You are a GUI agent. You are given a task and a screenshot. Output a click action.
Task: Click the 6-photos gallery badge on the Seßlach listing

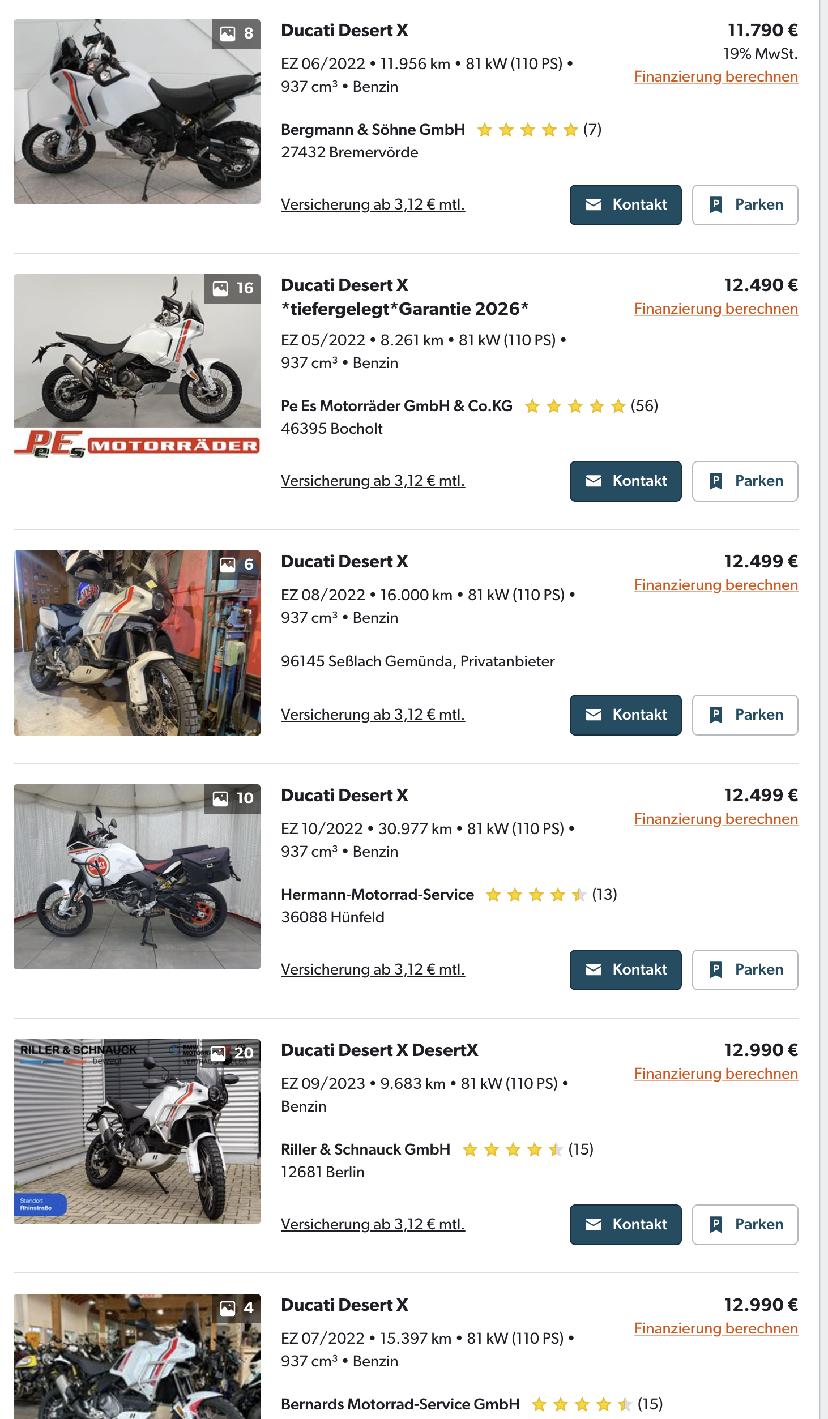[x=236, y=565]
